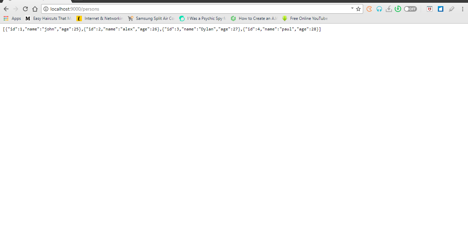Open the Easy Haircuts That bookmark
This screenshot has height=240, width=468.
pyautogui.click(x=49, y=18)
